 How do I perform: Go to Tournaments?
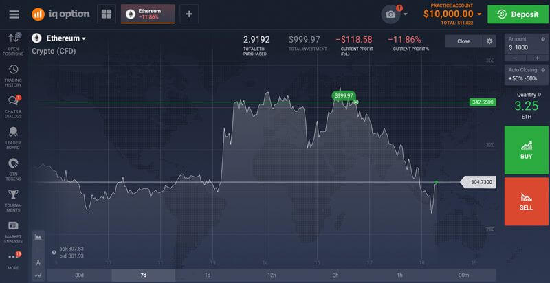point(13,201)
